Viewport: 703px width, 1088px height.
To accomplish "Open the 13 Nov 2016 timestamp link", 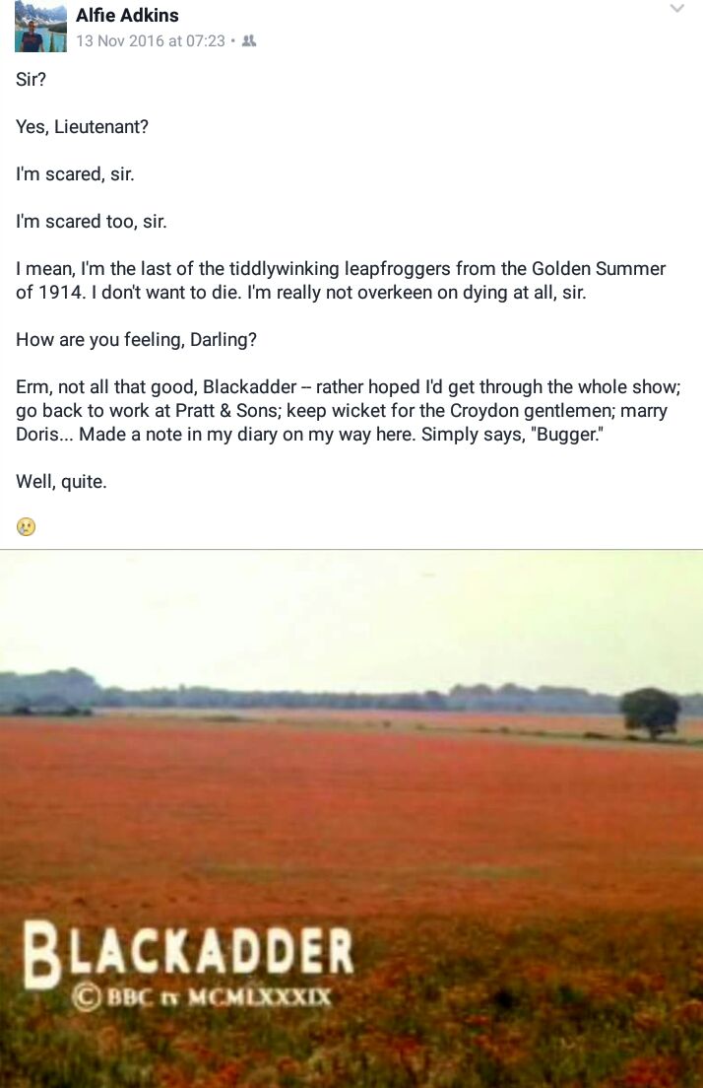I will pyautogui.click(x=151, y=41).
